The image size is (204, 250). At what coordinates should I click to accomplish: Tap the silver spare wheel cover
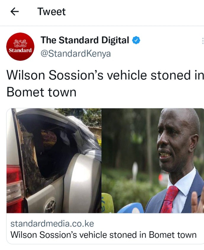(x=82, y=183)
